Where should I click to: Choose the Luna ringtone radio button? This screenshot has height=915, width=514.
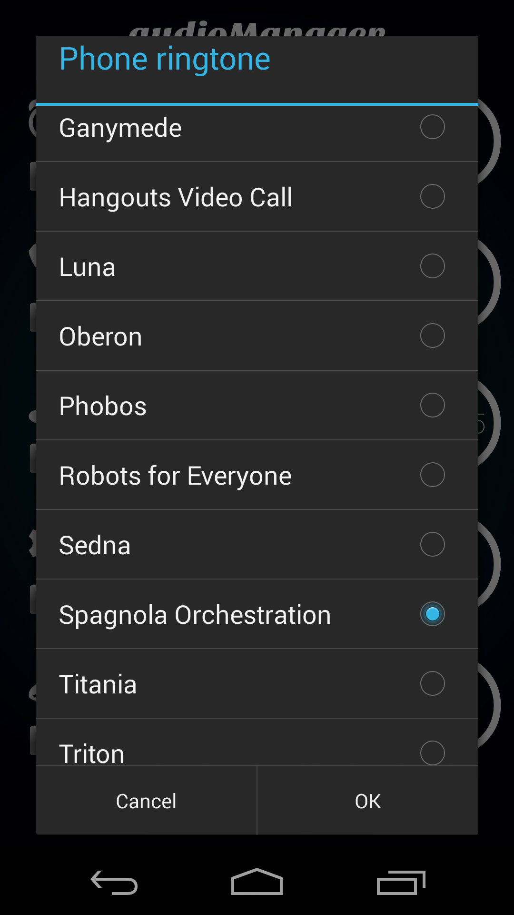(x=432, y=266)
